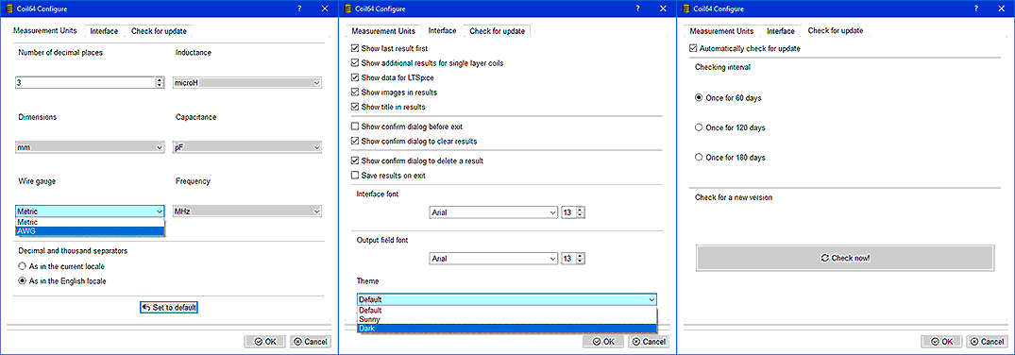1015x355 pixels.
Task: Click OK in the right Configure window
Action: click(x=942, y=342)
